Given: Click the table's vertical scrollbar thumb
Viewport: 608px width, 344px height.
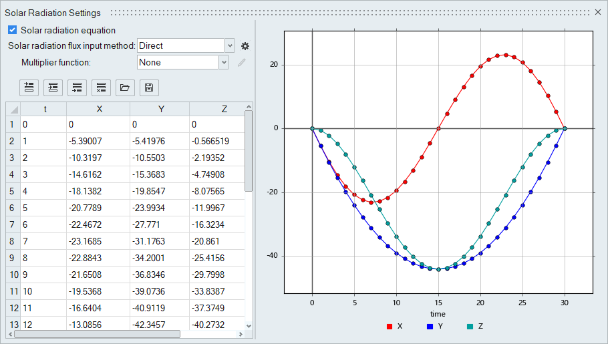Looking at the screenshot, I should pos(249,150).
